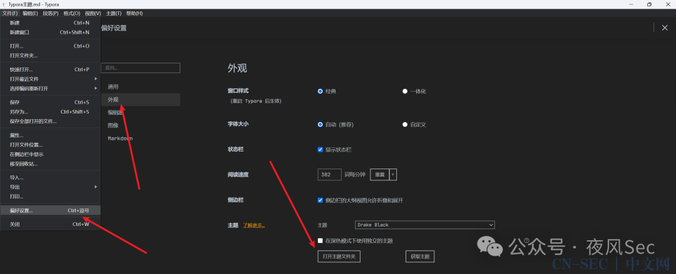This screenshot has width=676, height=274.
Task: Open the Drake Black theme dropdown
Action: (x=424, y=225)
